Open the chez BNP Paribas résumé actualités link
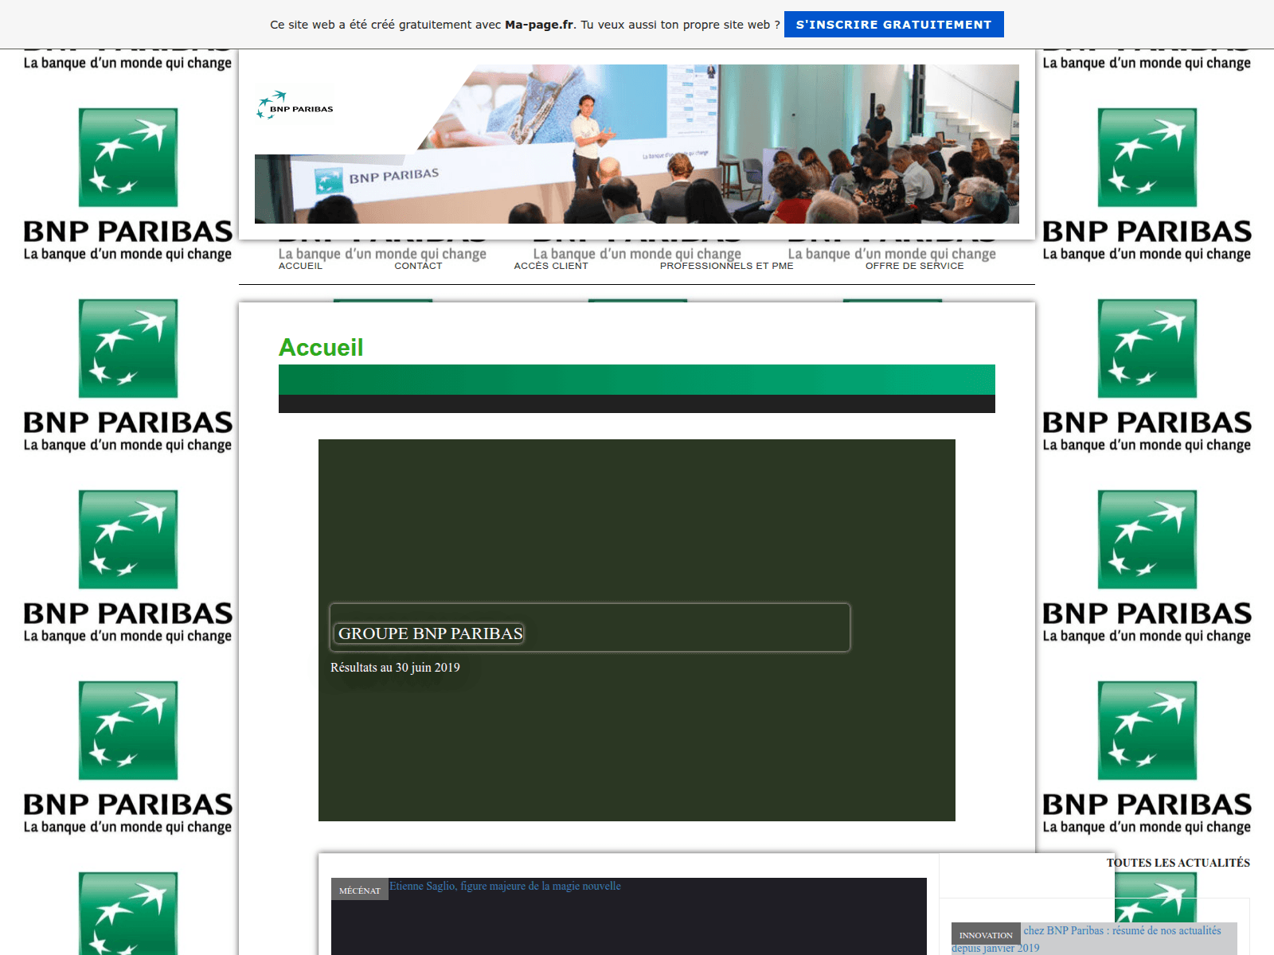 [1122, 930]
